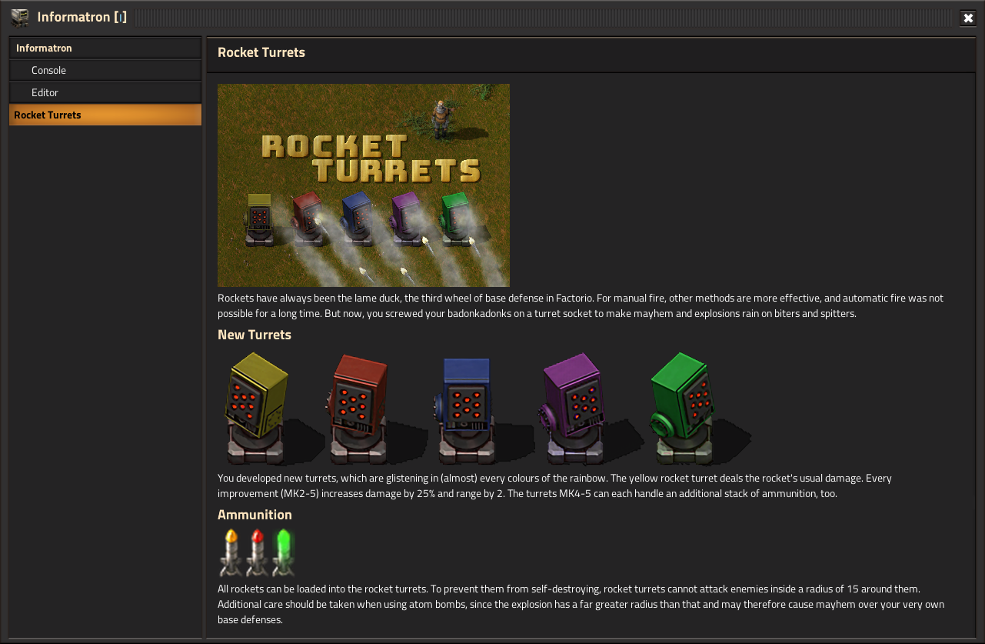This screenshot has width=985, height=644.
Task: Click the yellow-tipped rocket ammunition icon
Action: click(230, 552)
